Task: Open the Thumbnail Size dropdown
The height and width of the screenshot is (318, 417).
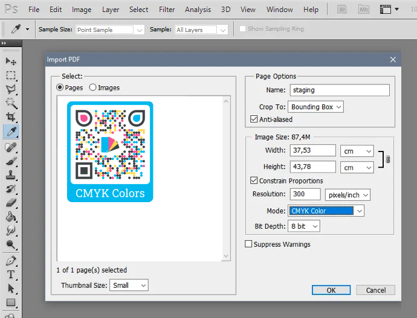Action: point(129,285)
